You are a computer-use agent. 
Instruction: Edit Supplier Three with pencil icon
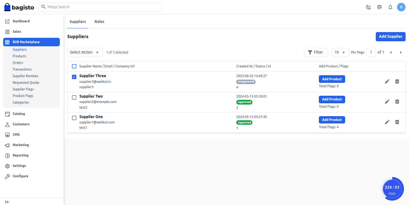click(x=387, y=81)
